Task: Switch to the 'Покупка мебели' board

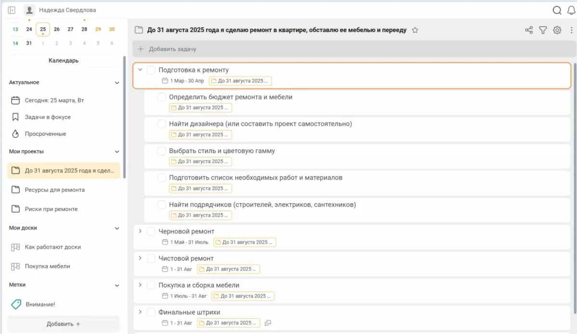Action: 47,266
